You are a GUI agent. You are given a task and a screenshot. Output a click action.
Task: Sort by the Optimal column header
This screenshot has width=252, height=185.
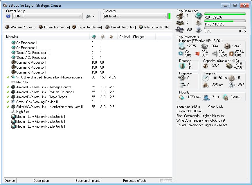click(124, 37)
